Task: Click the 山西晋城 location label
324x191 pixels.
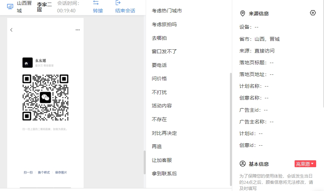Action: point(24,7)
